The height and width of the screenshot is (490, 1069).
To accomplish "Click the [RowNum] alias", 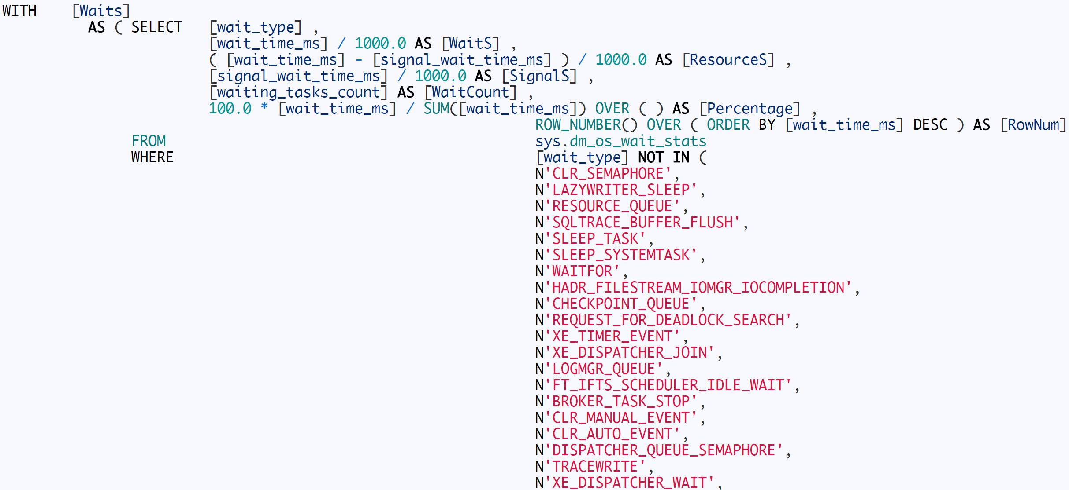I will tap(1033, 125).
